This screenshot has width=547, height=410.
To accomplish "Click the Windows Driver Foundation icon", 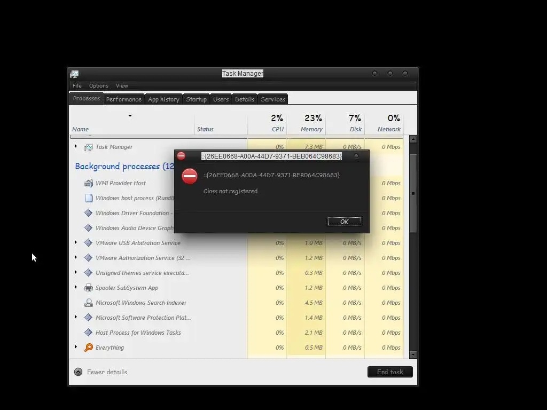I will [89, 213].
